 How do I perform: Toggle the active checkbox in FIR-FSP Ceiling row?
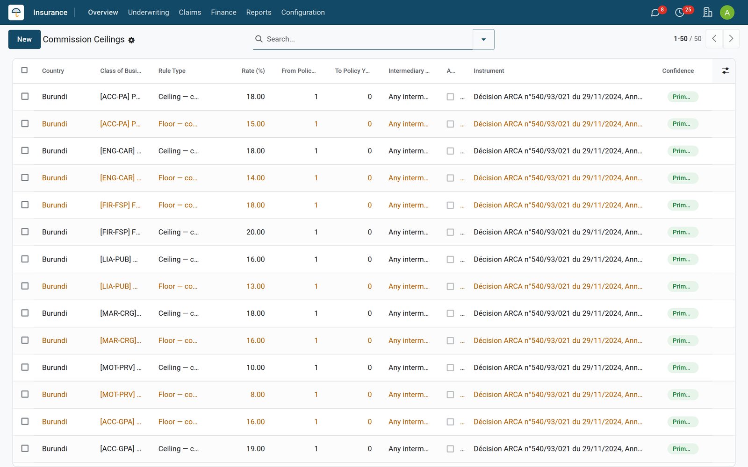pos(450,232)
